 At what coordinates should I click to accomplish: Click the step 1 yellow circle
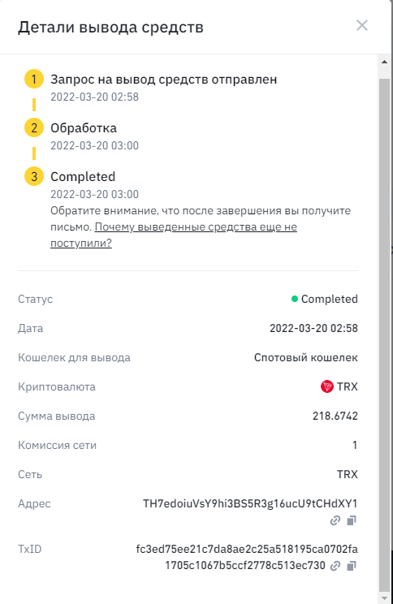click(34, 79)
